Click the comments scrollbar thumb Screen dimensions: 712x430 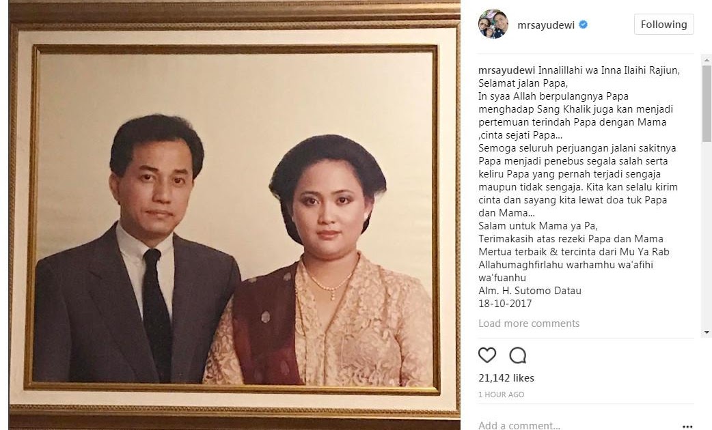click(x=707, y=104)
